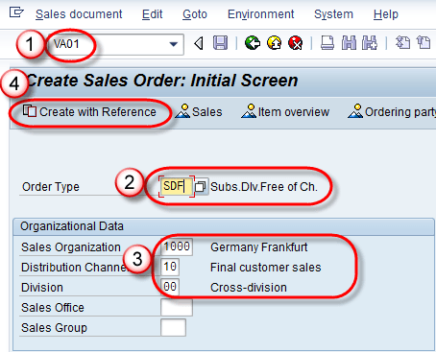The width and height of the screenshot is (436, 352).
Task: Click the VA01 transaction command field
Action: coord(115,44)
